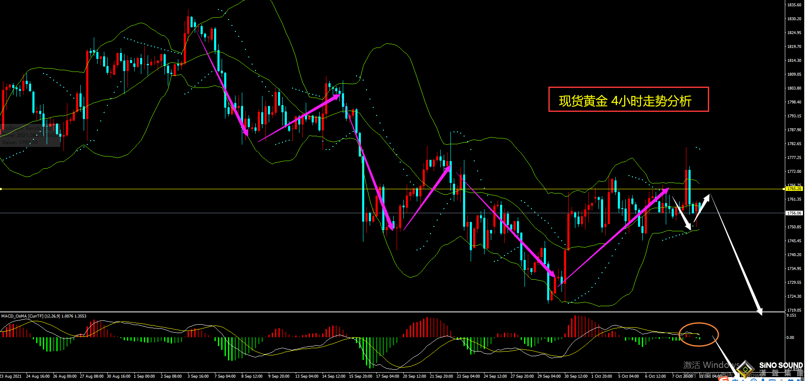Select the red-bordered gold 4-hour analysis text label

(x=628, y=100)
